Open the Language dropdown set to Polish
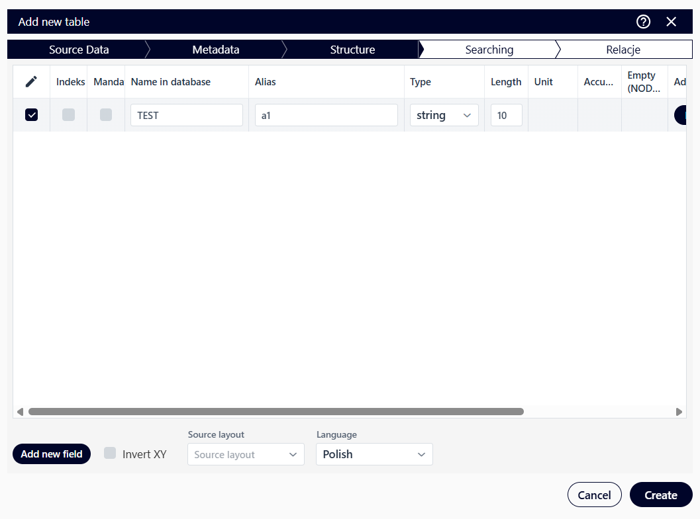The image size is (700, 519). click(374, 455)
